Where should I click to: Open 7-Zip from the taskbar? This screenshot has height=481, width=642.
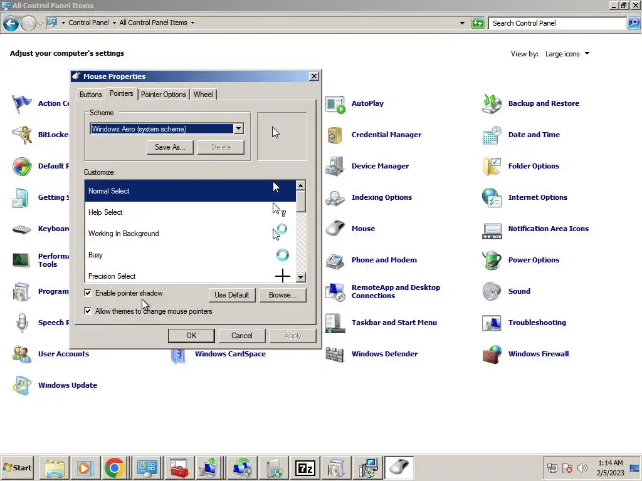[305, 467]
